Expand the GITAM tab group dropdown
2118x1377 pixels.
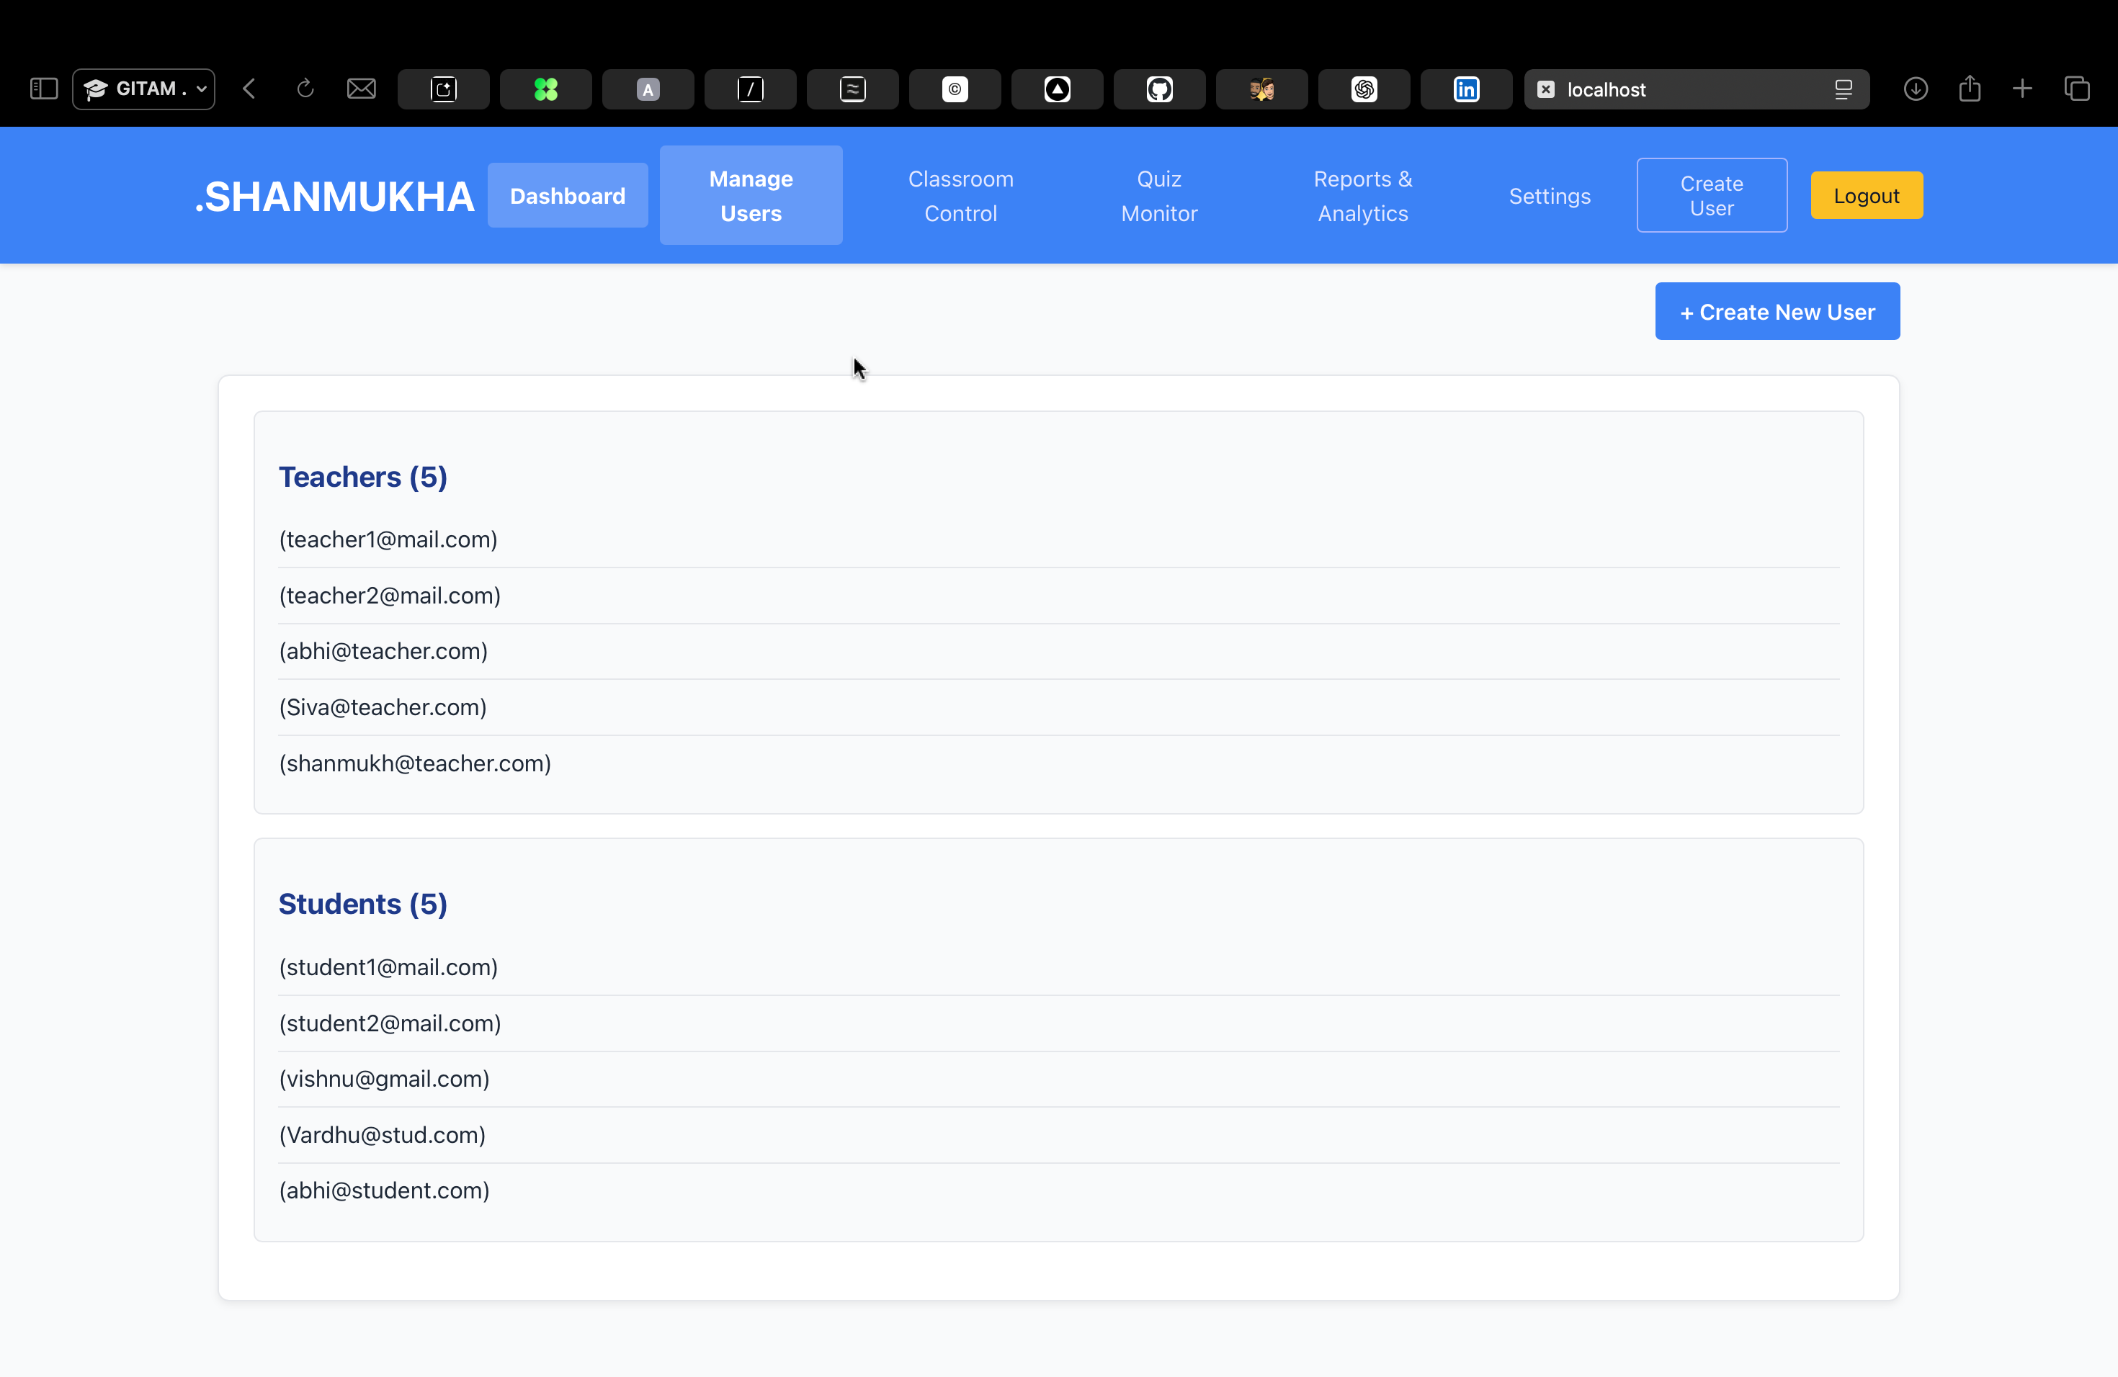click(x=201, y=89)
